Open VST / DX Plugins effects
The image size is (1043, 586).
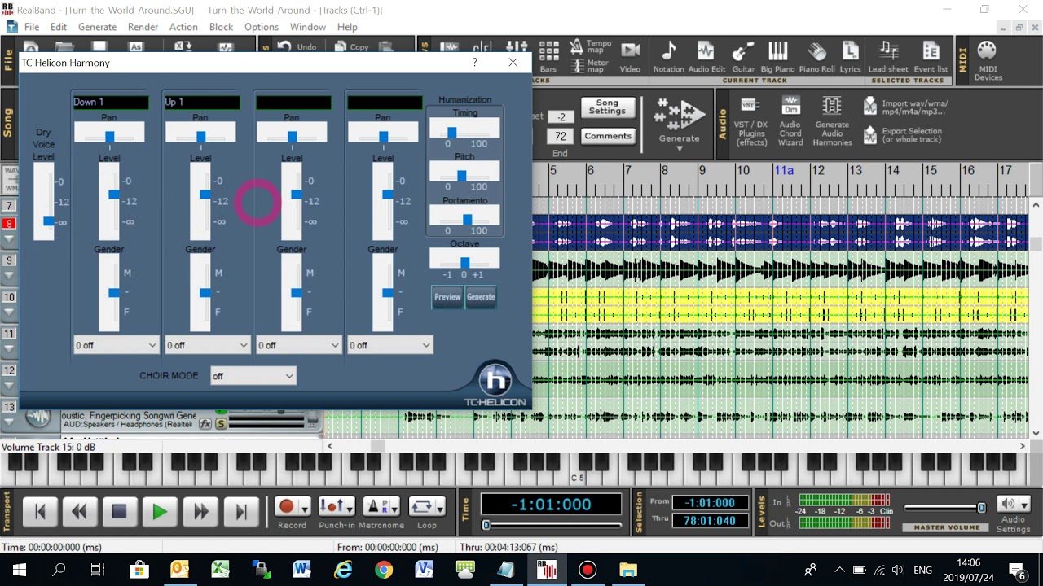751,121
